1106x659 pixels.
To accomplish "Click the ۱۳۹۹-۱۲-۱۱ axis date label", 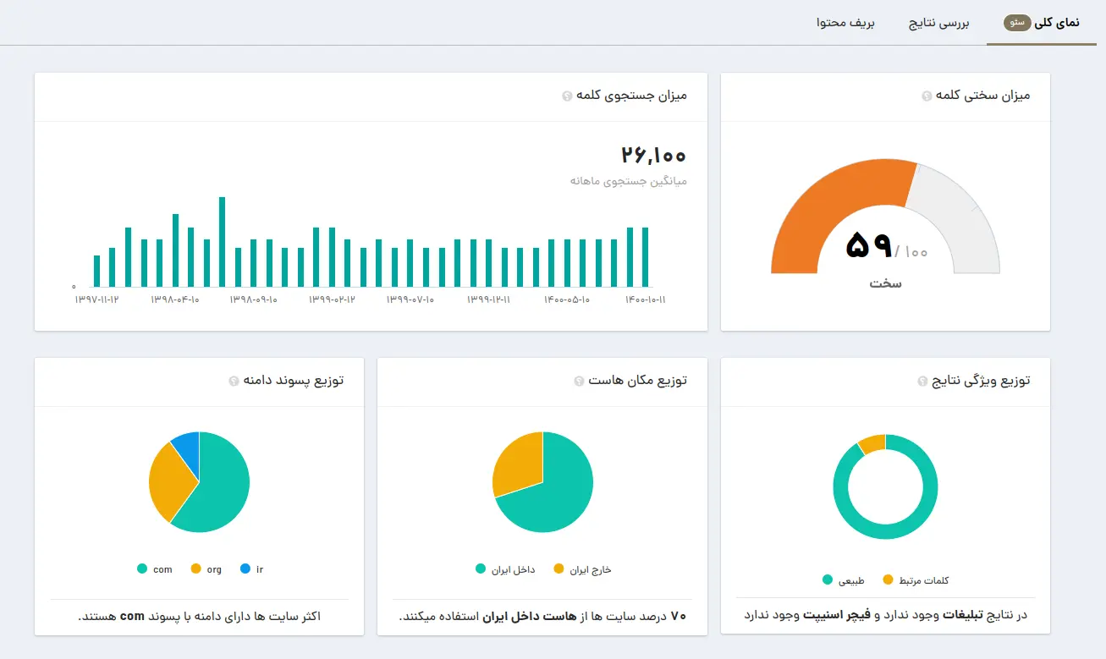I will [x=488, y=299].
